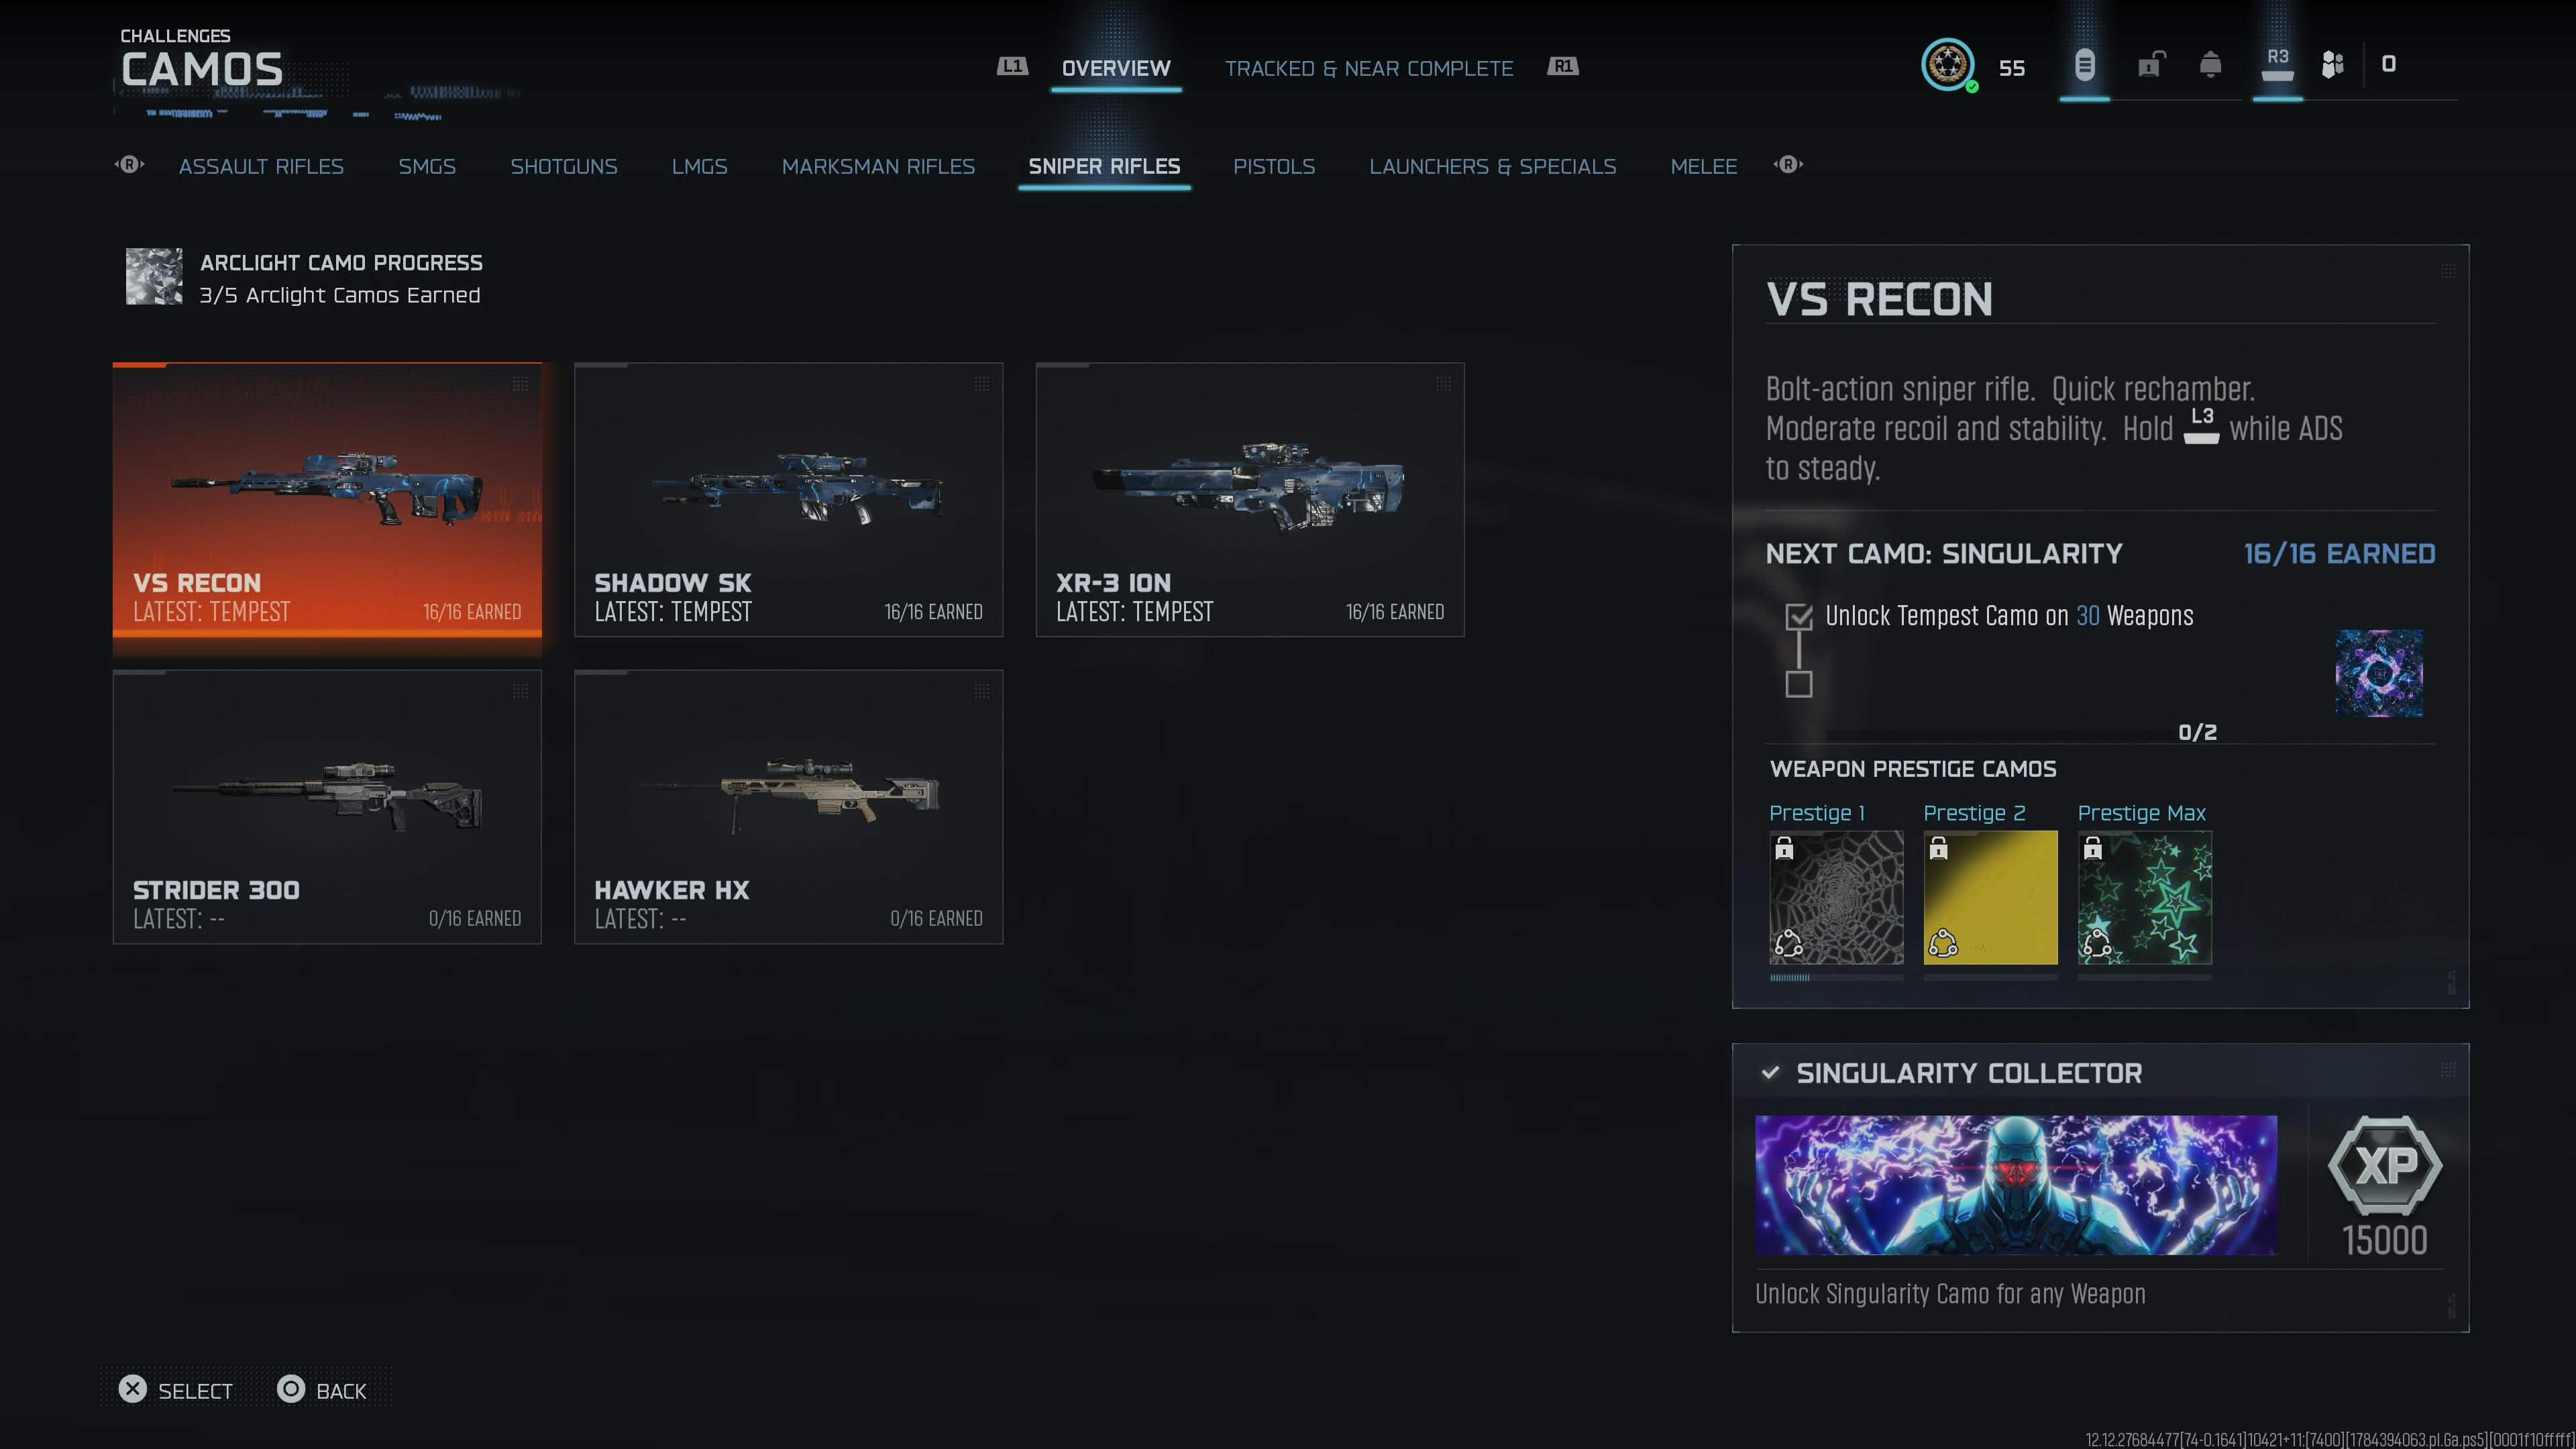Select the Strider 300 weapon card
The image size is (2576, 1449).
click(x=327, y=806)
